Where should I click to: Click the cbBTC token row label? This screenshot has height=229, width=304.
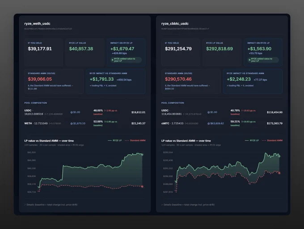click(165, 123)
